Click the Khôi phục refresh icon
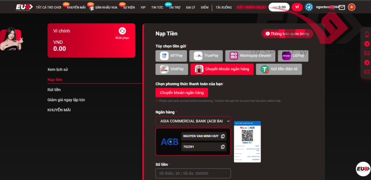Screen dimensions: 371x180 click(x=122, y=31)
